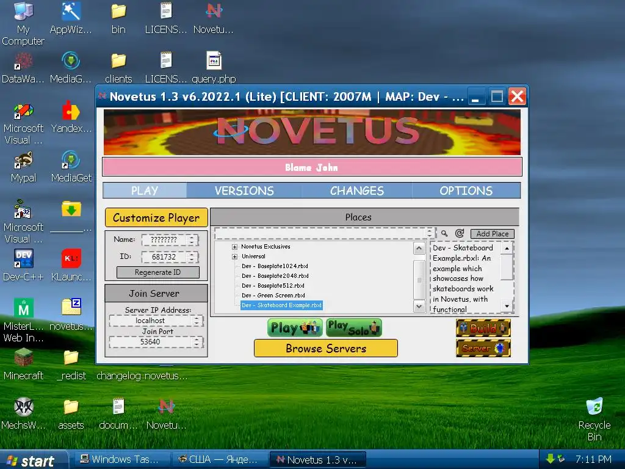Open the query.php file icon

point(214,67)
